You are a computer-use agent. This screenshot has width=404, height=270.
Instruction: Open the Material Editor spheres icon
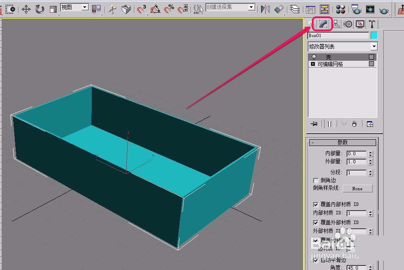[341, 10]
